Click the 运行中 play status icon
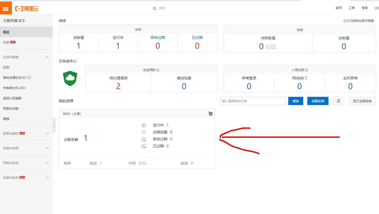This screenshot has width=379, height=214. 144,125
